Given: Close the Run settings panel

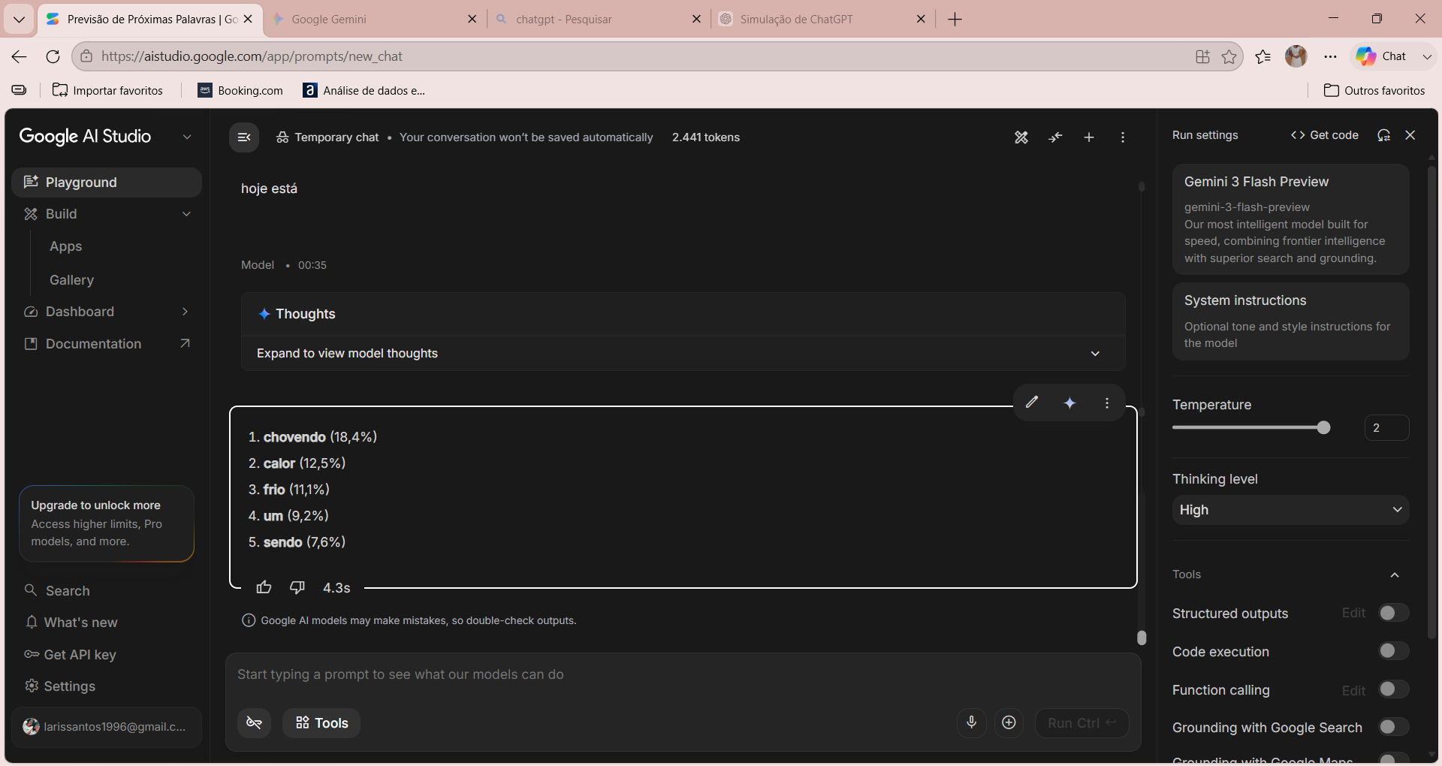Looking at the screenshot, I should [1410, 135].
